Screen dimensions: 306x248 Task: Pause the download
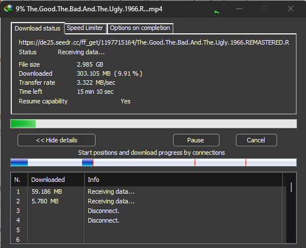(x=196, y=140)
